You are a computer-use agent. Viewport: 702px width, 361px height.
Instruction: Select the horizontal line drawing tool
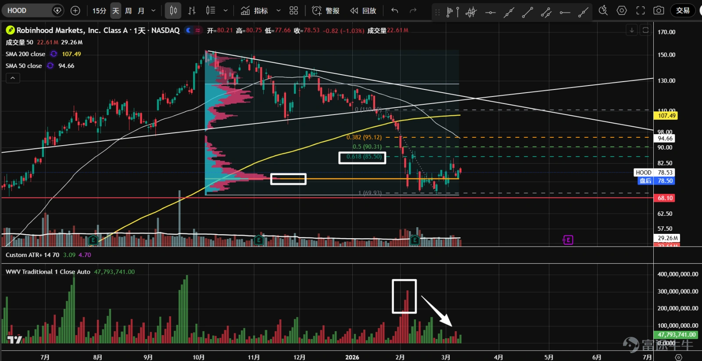click(490, 12)
